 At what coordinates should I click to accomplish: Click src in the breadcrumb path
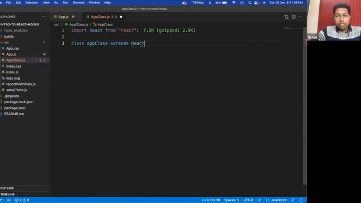click(56, 24)
